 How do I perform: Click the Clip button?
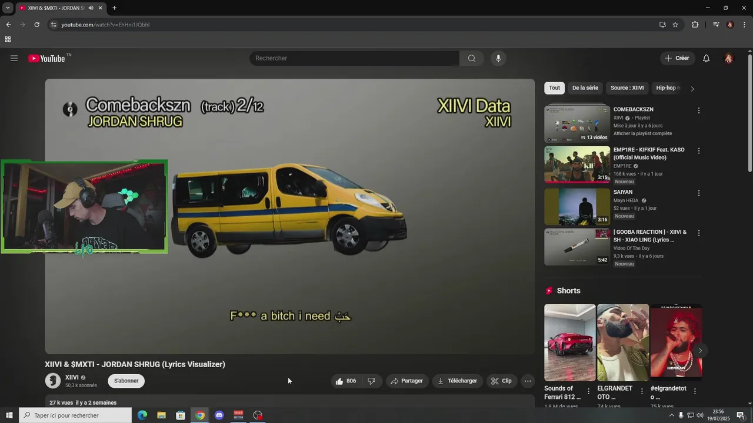pyautogui.click(x=502, y=381)
